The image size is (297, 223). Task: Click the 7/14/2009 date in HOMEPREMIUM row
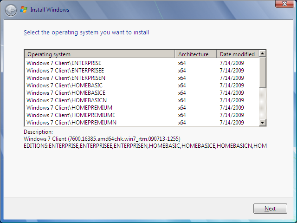(x=232, y=108)
